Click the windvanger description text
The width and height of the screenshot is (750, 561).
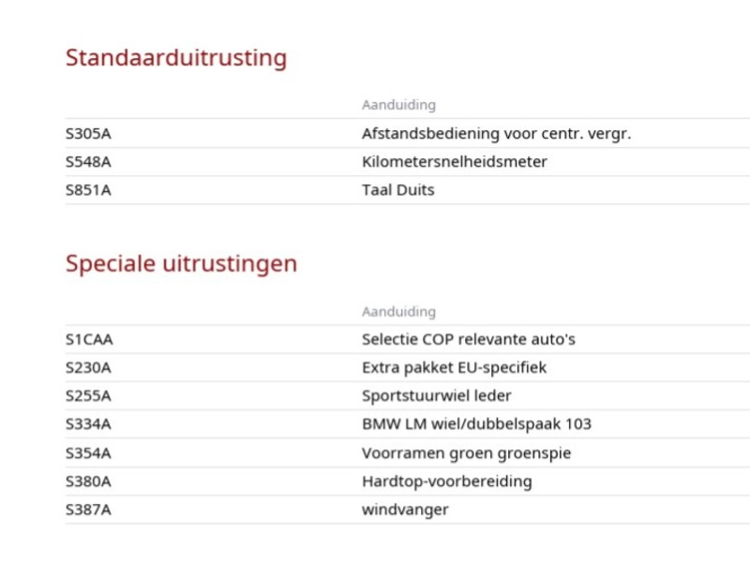pyautogui.click(x=405, y=509)
